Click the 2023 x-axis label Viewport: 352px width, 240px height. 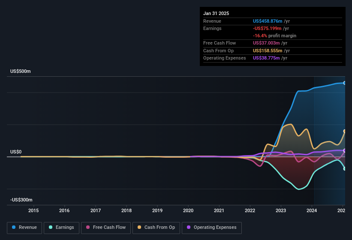pos(281,210)
